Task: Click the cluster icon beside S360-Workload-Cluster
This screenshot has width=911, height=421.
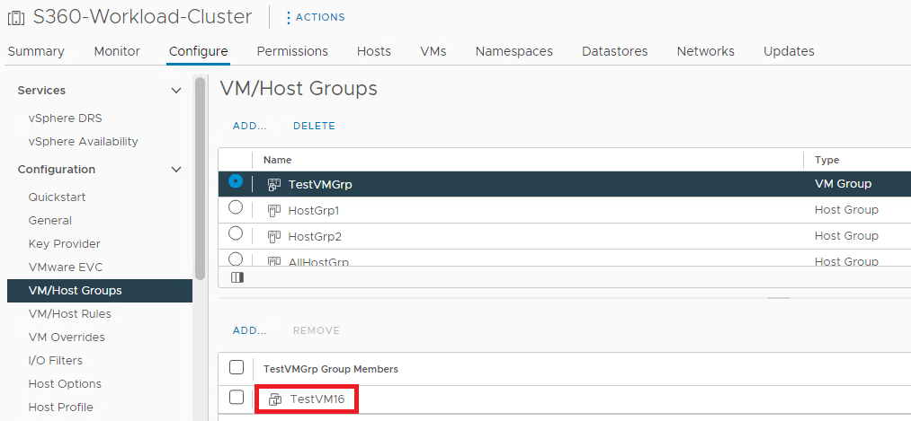Action: [15, 18]
